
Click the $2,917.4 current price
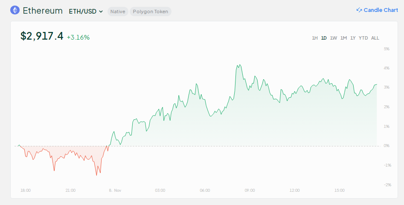point(42,36)
